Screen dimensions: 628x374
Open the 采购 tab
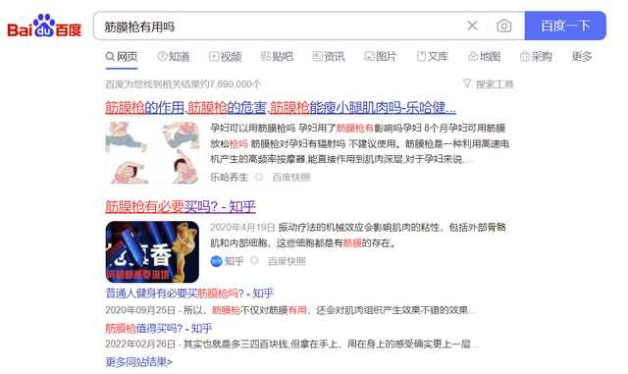536,57
